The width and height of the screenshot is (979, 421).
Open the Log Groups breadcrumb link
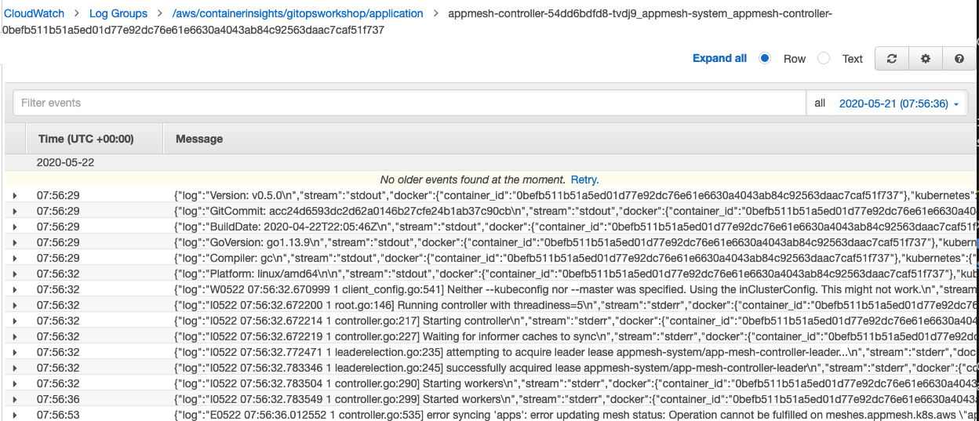coord(118,13)
